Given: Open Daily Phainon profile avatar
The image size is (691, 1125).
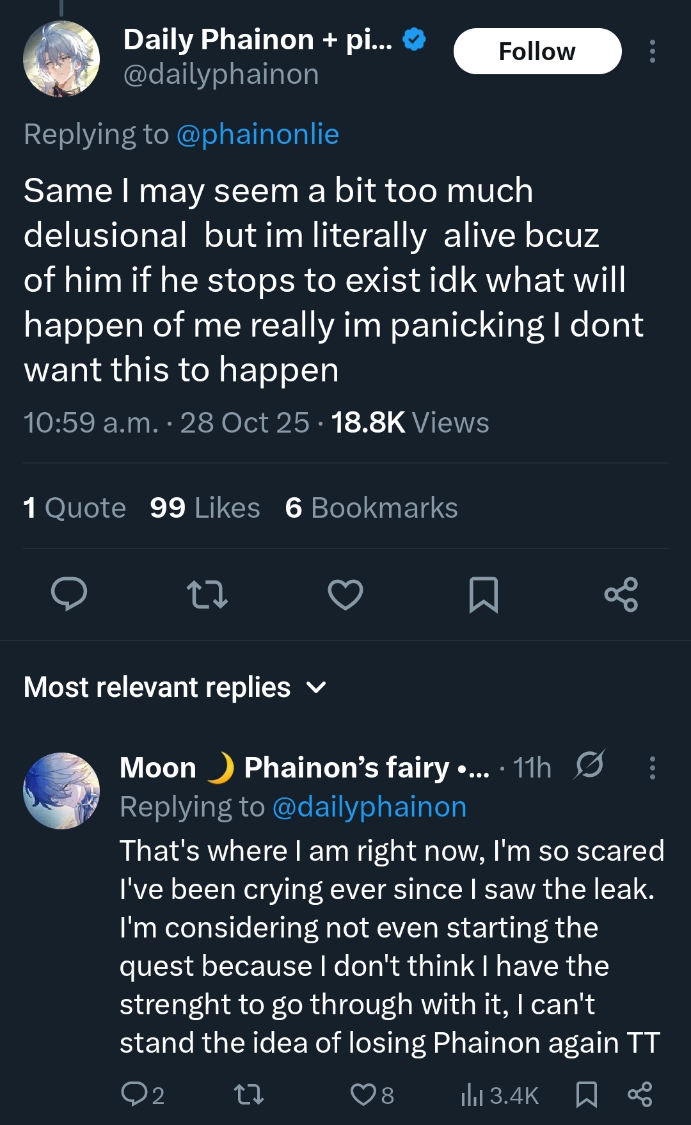Looking at the screenshot, I should click(61, 59).
